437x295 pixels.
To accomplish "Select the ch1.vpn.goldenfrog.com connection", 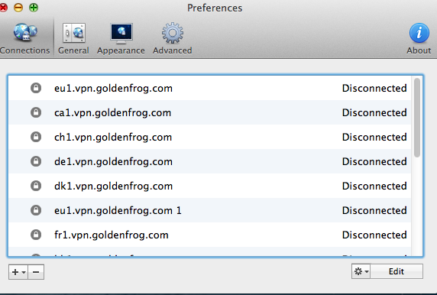I will point(209,137).
